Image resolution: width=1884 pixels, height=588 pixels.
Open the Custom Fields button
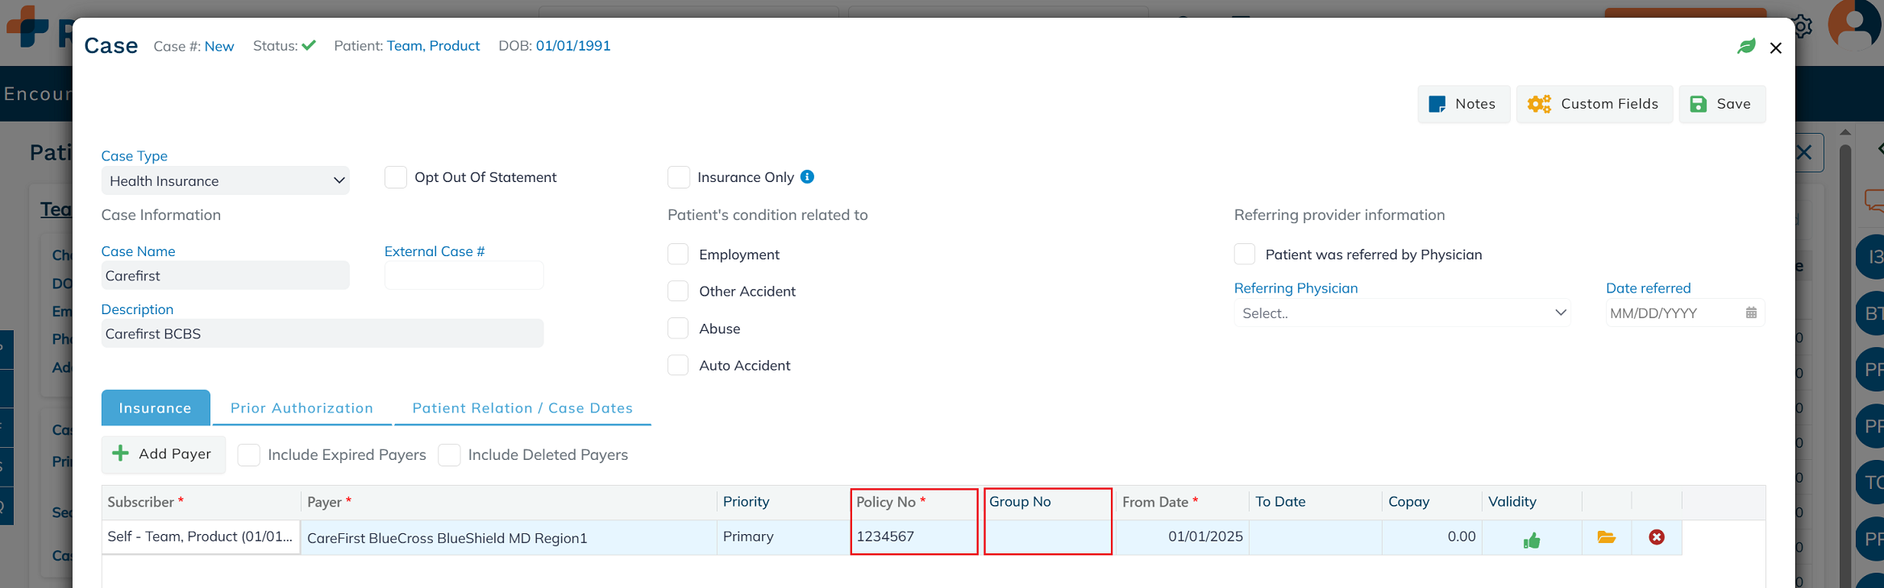1594,104
